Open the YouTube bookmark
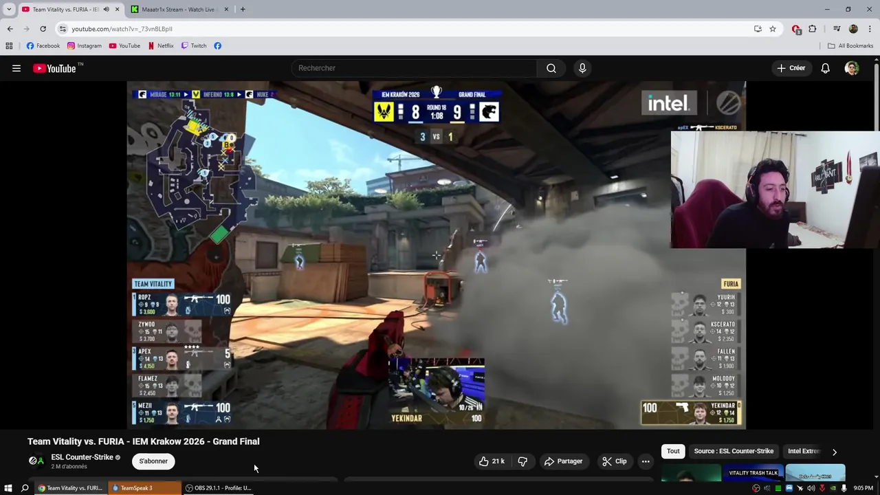Viewport: 880px width, 495px height. [124, 45]
